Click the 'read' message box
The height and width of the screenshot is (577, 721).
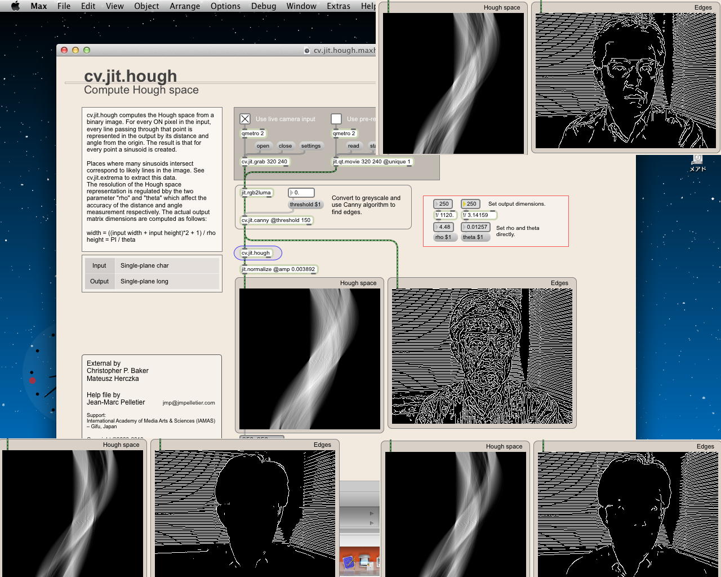tap(353, 146)
